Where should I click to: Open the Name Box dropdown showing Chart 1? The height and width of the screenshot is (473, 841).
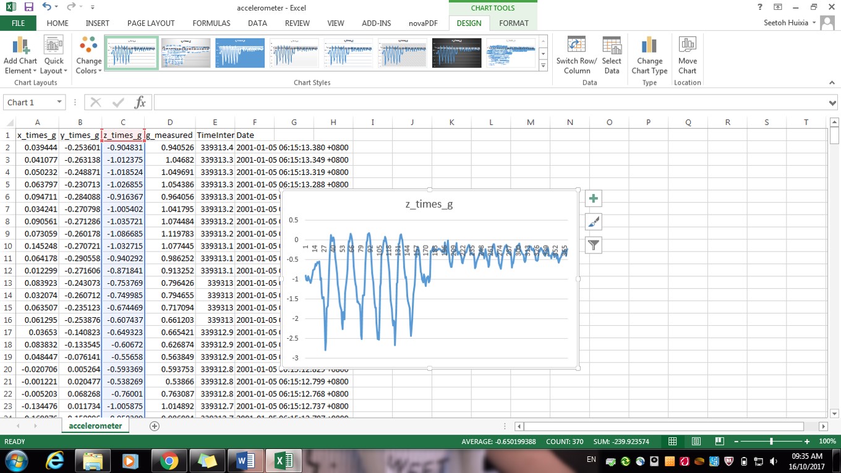tap(59, 102)
